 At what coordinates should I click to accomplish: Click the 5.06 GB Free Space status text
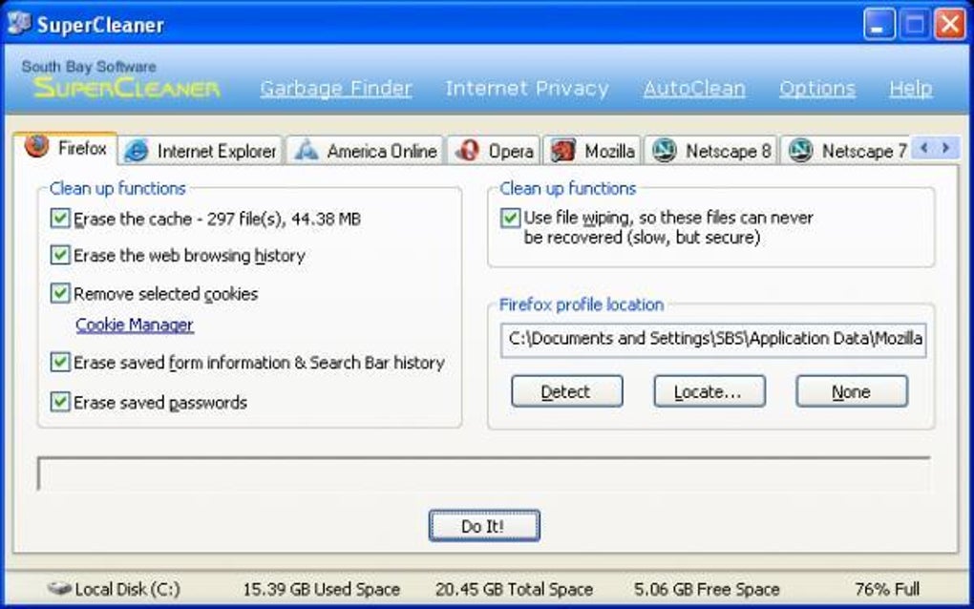[707, 589]
